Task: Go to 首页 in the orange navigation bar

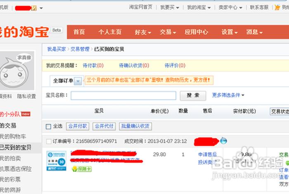Action: [x=79, y=32]
